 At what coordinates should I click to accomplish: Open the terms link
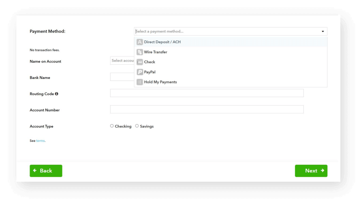[x=41, y=141]
